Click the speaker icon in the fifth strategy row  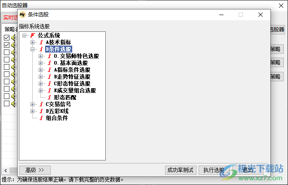[14, 67]
